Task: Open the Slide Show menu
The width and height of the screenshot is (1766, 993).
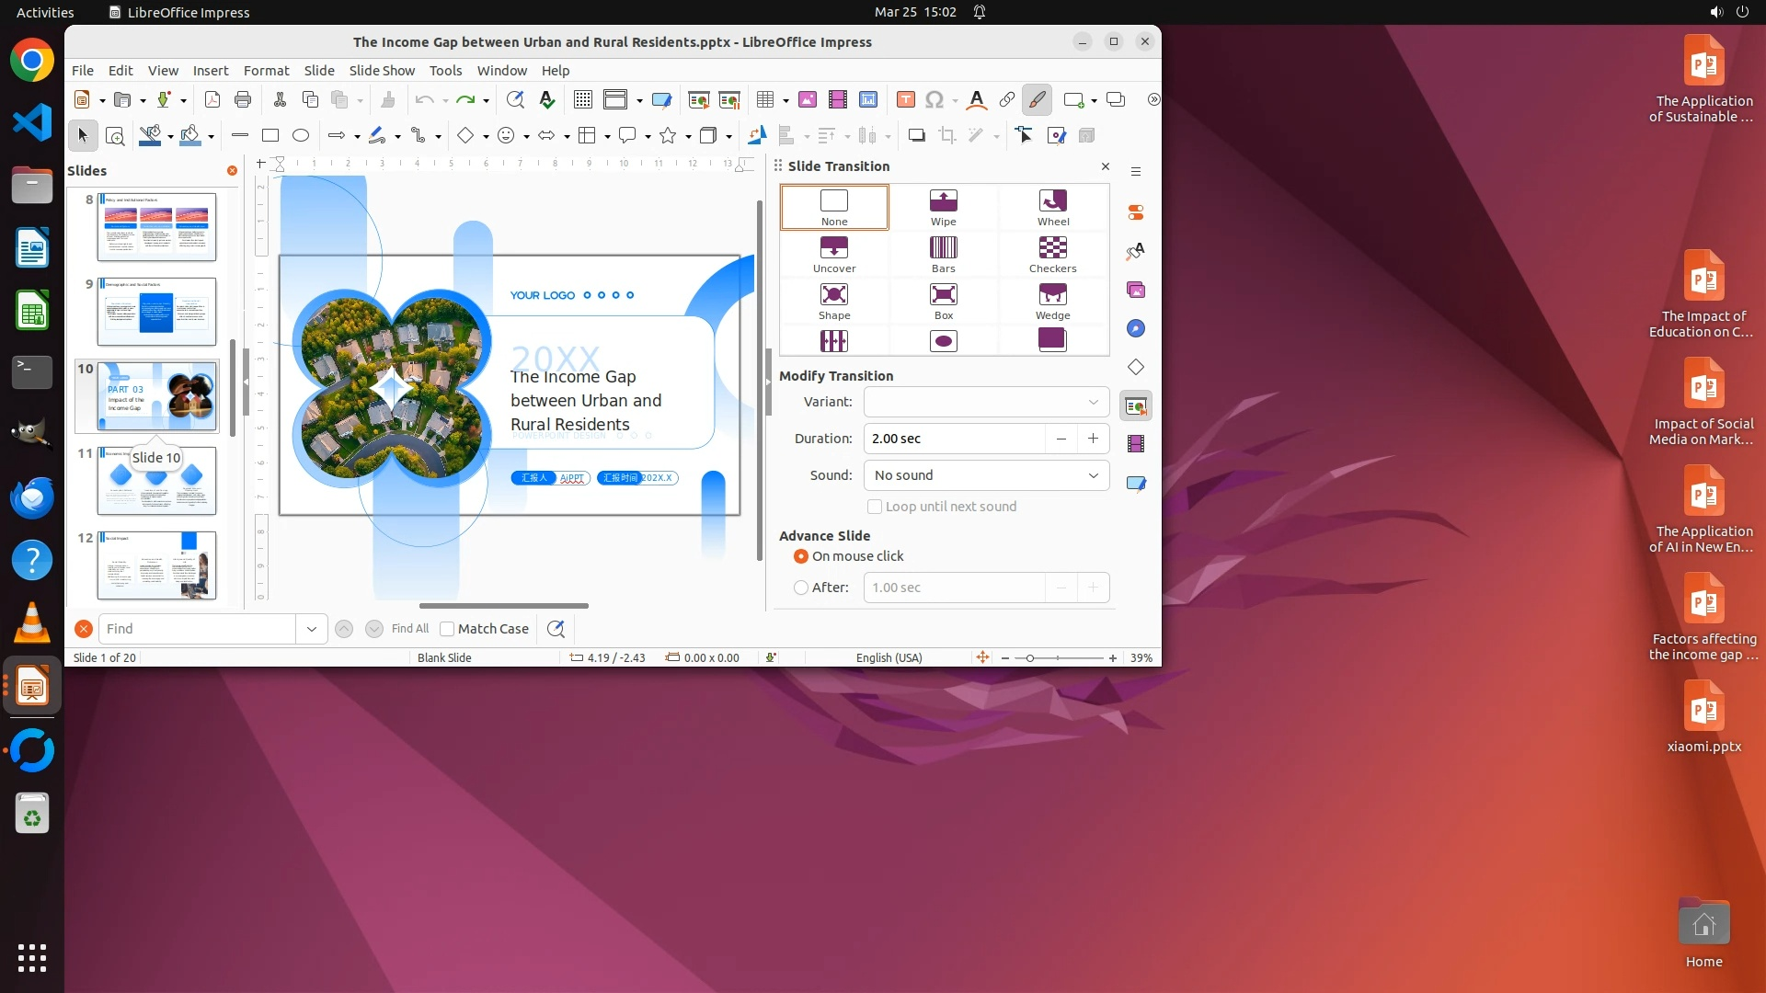Action: pyautogui.click(x=382, y=71)
